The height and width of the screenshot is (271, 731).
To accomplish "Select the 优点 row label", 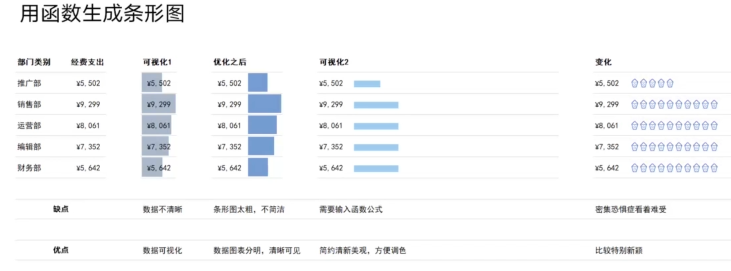I will pyautogui.click(x=61, y=250).
